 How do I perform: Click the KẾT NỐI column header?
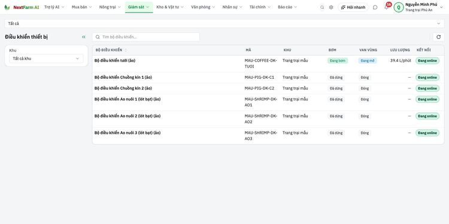tap(423, 50)
